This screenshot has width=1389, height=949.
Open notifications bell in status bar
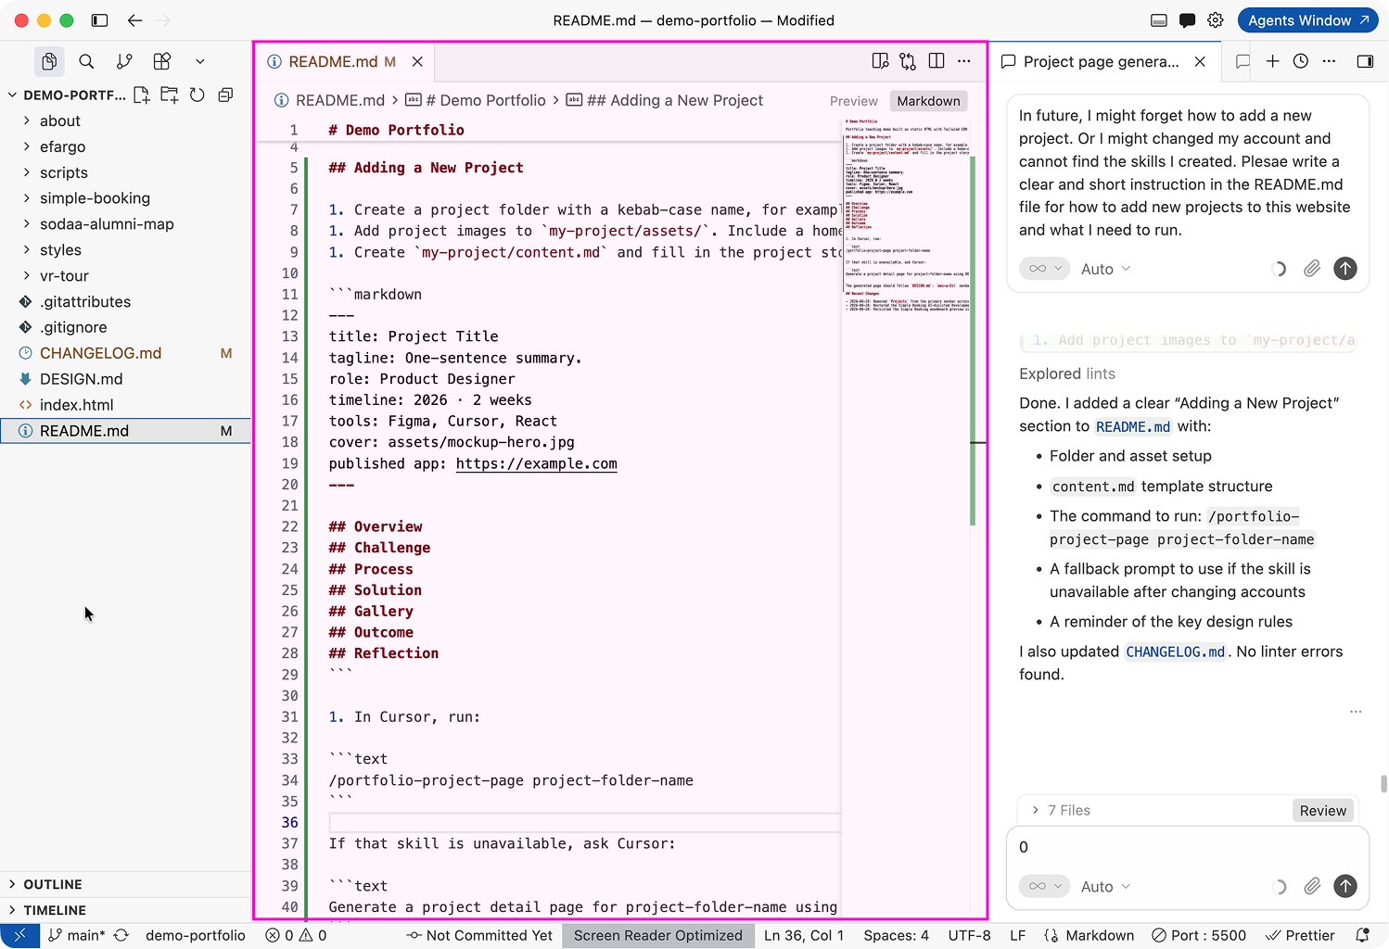click(1362, 936)
